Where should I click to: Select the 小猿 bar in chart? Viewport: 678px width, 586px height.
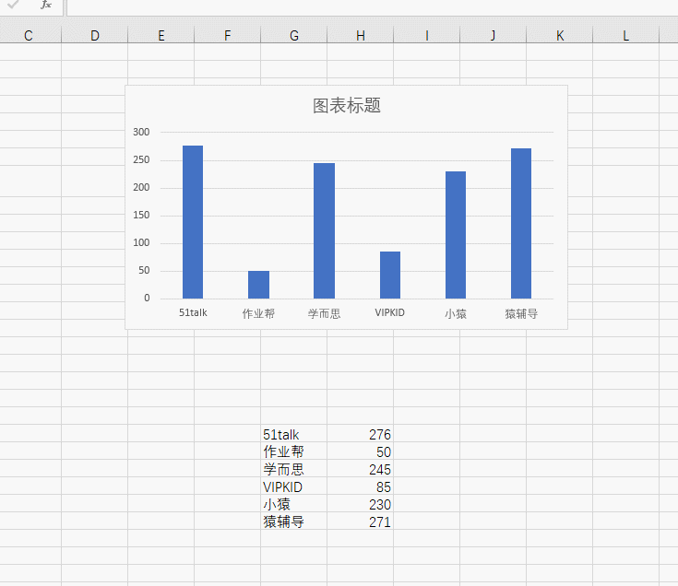pyautogui.click(x=456, y=235)
